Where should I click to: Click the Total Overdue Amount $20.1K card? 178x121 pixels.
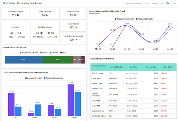coord(73,38)
